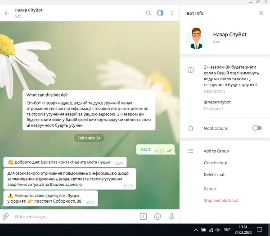
Task: Switch the УКР keyboard language indicator
Action: click(227, 230)
